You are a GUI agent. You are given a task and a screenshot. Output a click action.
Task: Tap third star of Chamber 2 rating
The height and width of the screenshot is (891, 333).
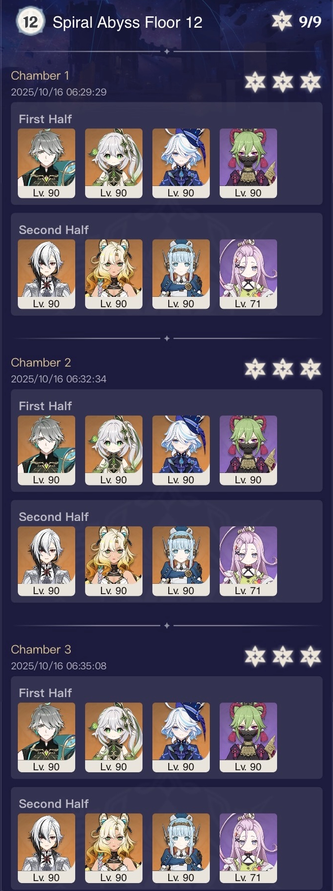311,369
